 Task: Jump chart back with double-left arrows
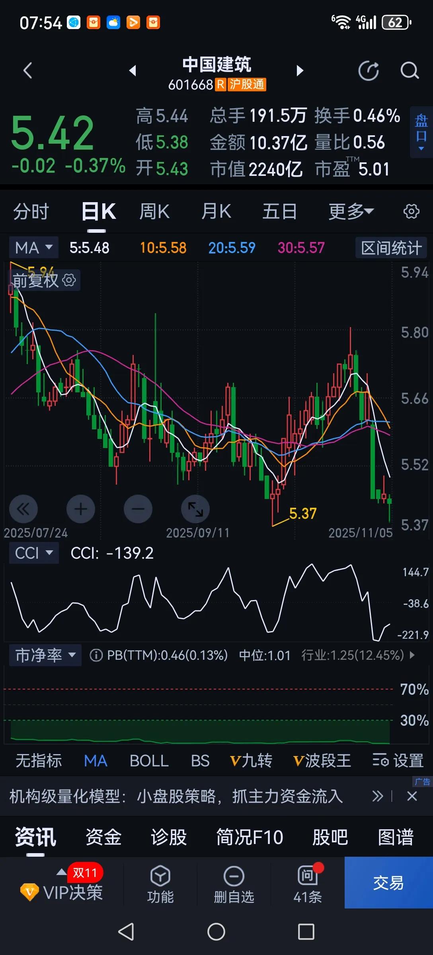tap(23, 509)
